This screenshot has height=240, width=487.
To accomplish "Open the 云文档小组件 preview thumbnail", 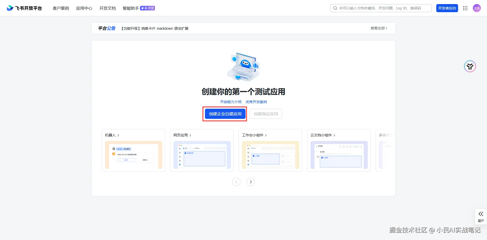I will (x=339, y=155).
